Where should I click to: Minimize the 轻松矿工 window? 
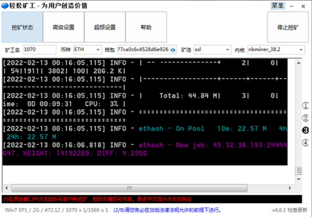(292, 6)
